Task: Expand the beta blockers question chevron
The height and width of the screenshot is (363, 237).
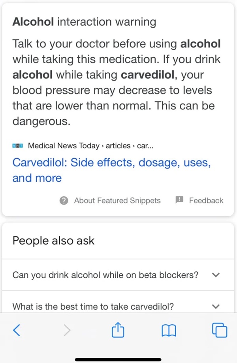Action: pos(216,275)
